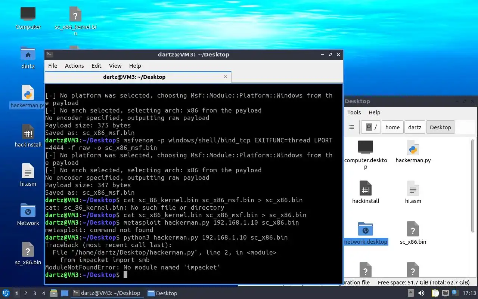Open the View menu in the terminal
Screen dimensions: 478x299
[115, 65]
